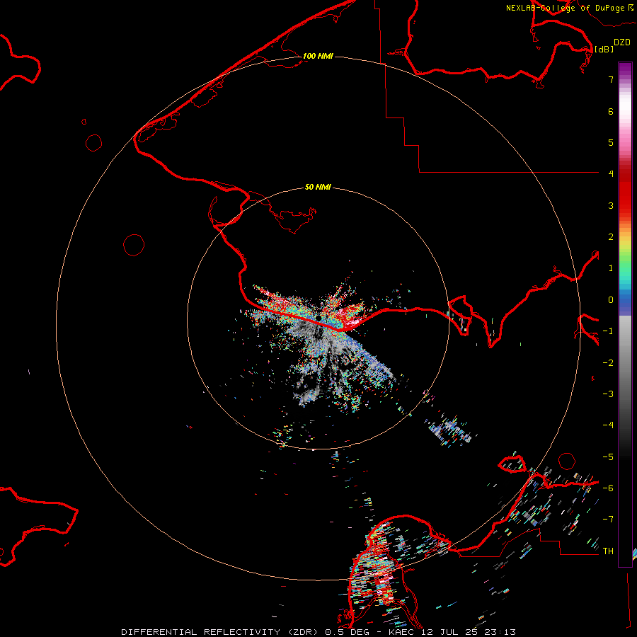Screen dimensions: 637x637
Task: Click the radar site center of the echoes
Action: [319, 317]
